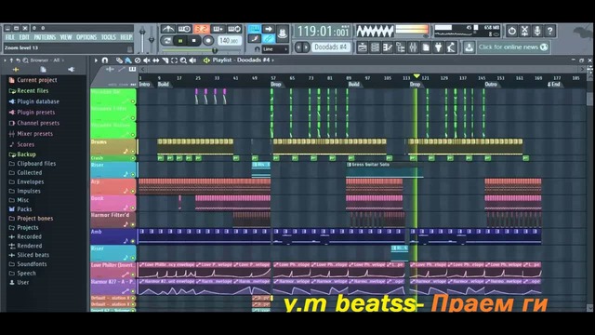Click the record transport button

point(208,41)
